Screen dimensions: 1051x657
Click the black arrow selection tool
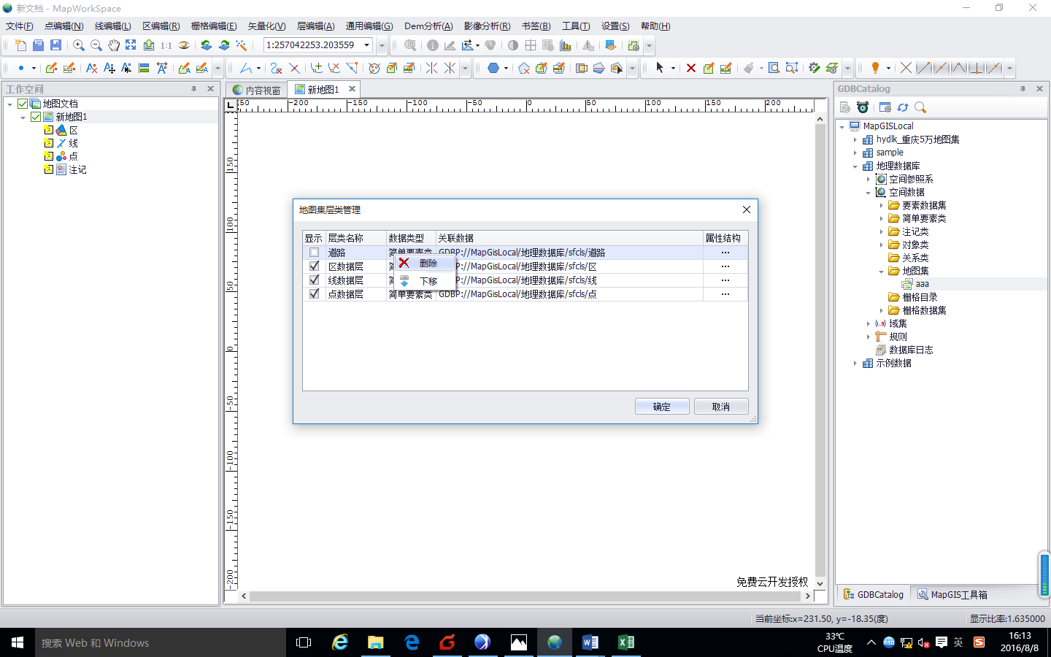click(660, 68)
